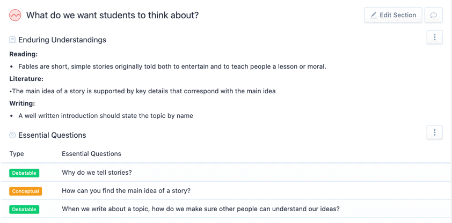Viewport: 452px width, 223px height.
Task: Select the 'When we write about a topic' question
Action: click(200, 209)
